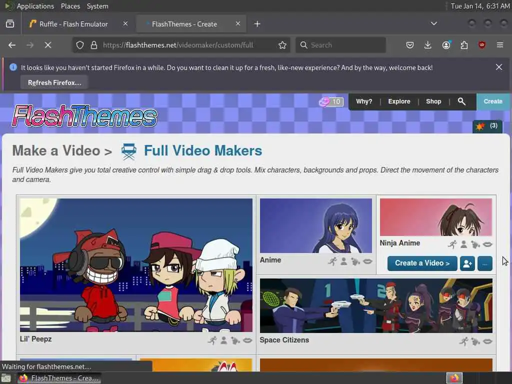This screenshot has width=512, height=384.
Task: Click the lips icon on Space Citizens card
Action: tap(487, 341)
